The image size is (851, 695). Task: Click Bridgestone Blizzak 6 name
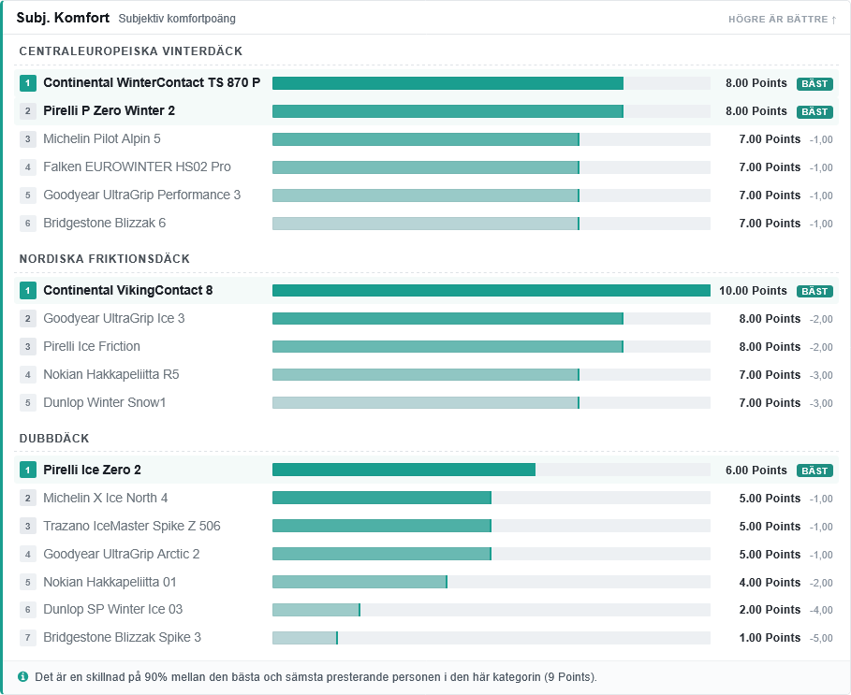pos(104,223)
